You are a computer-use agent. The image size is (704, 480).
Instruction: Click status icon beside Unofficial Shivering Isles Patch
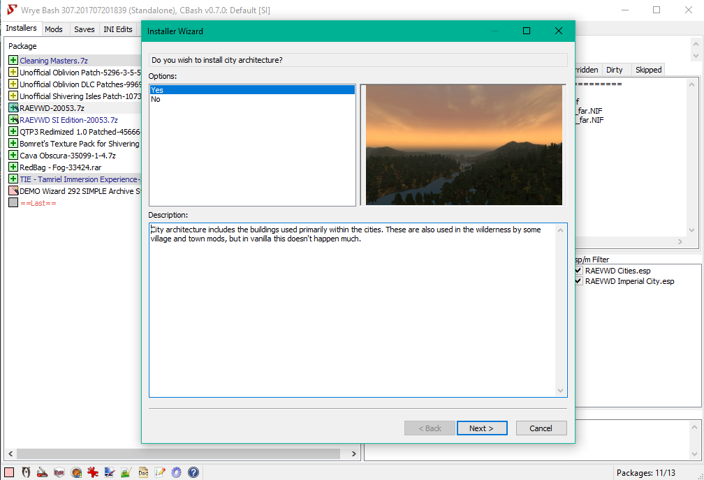[13, 96]
